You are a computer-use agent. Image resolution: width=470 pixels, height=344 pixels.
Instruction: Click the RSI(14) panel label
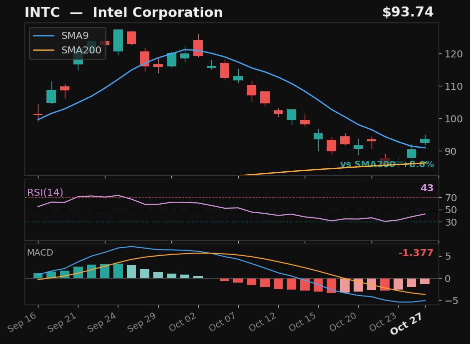(45, 192)
